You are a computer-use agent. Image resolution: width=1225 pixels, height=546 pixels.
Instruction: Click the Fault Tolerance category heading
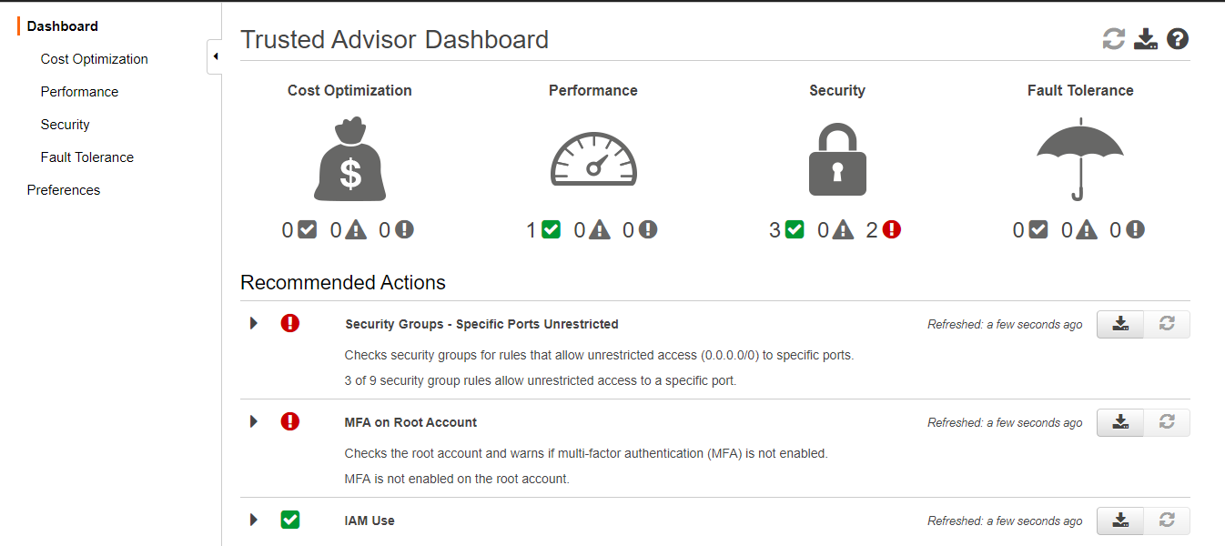pos(1080,91)
